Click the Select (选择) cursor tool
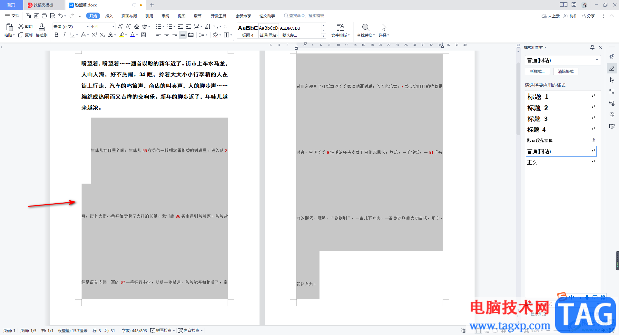619x335 pixels. [x=384, y=30]
